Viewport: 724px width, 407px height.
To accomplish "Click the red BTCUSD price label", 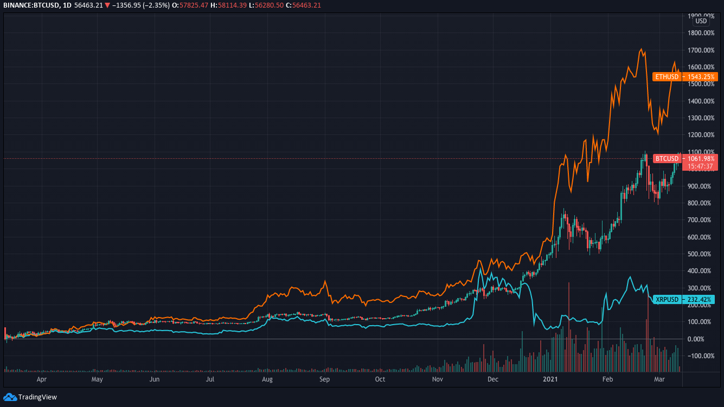I will 685,158.
